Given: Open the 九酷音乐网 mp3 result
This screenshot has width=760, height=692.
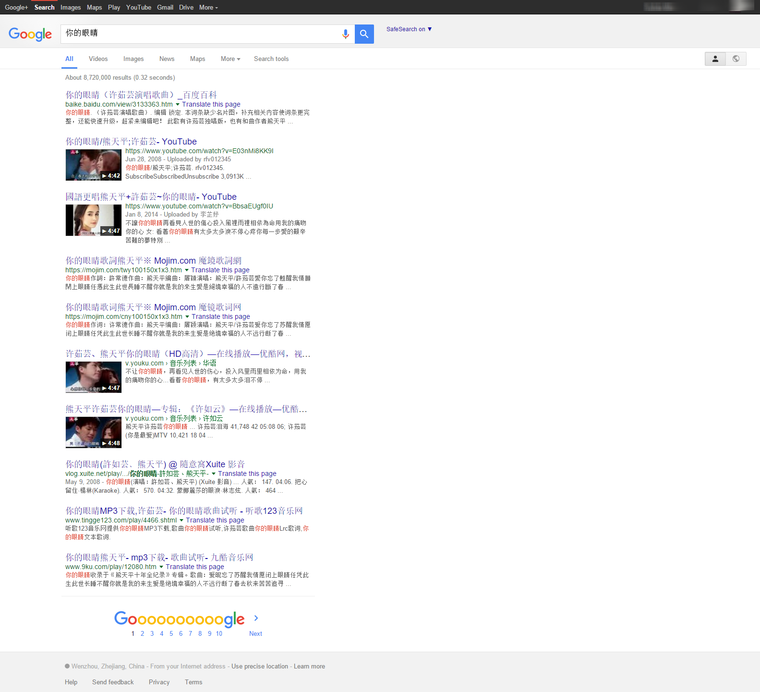Looking at the screenshot, I should click(159, 557).
